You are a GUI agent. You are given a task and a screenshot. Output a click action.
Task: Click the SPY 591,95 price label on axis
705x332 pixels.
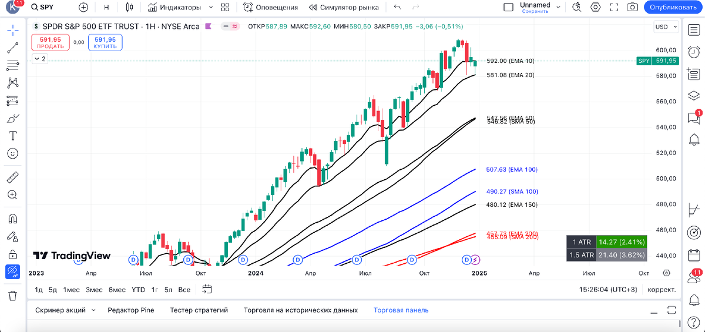point(658,61)
